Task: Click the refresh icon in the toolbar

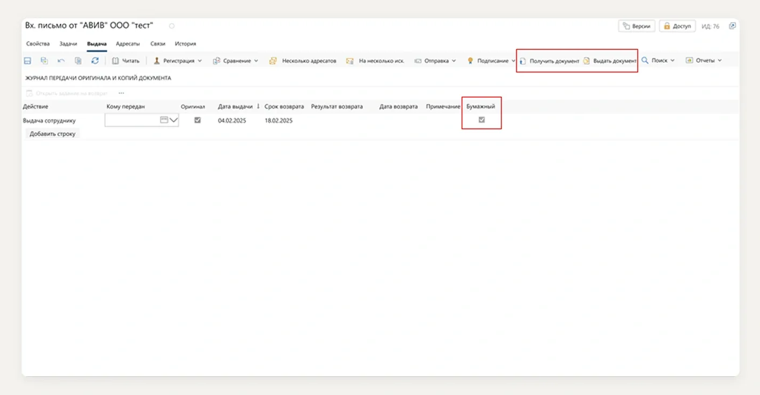Action: [95, 61]
